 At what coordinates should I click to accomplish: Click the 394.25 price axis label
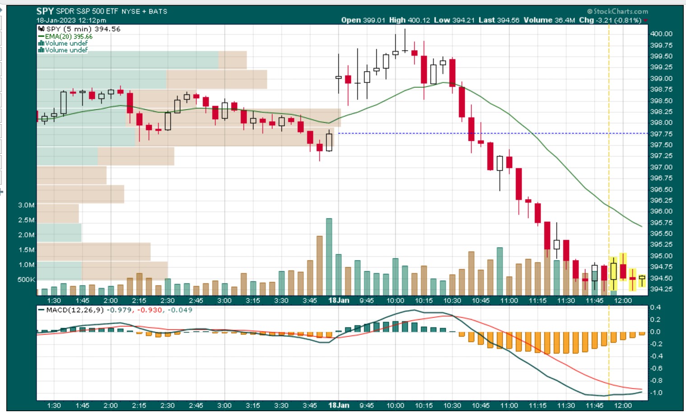coord(661,289)
